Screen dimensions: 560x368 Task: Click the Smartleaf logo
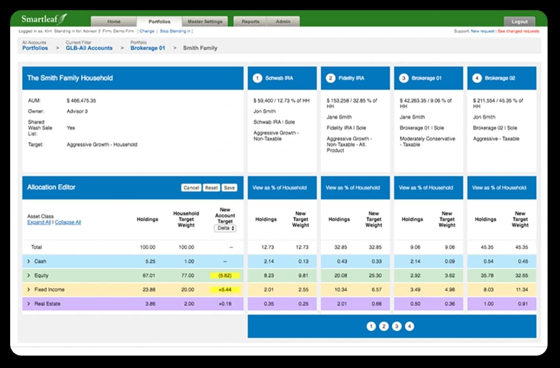point(44,19)
